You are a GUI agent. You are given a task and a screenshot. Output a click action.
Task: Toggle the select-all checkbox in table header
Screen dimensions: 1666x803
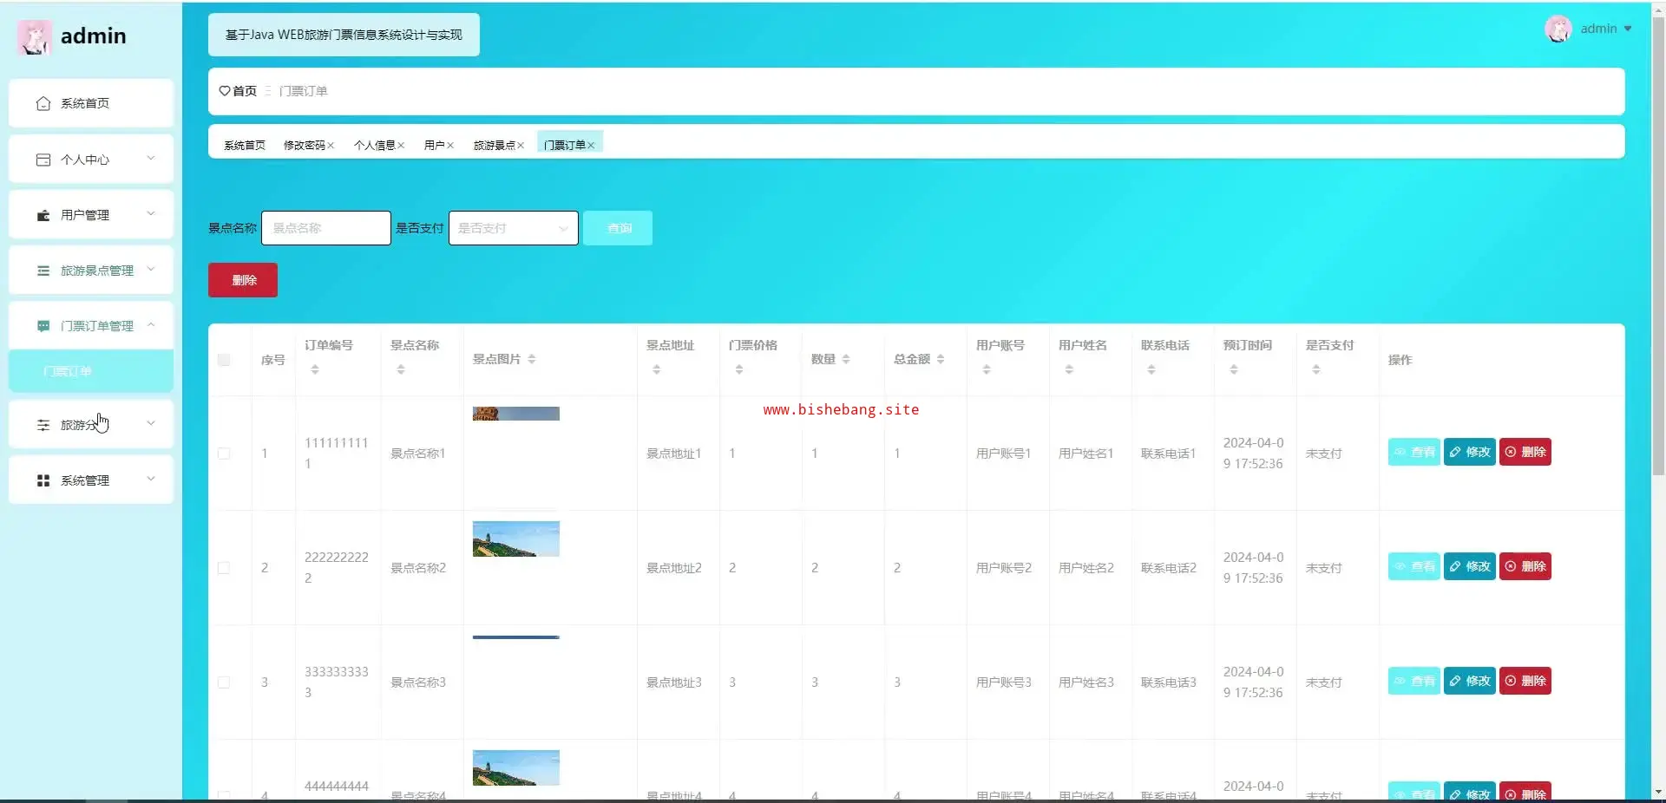pos(224,360)
